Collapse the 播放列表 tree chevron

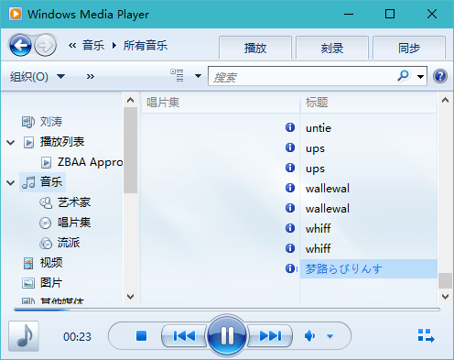pos(11,142)
